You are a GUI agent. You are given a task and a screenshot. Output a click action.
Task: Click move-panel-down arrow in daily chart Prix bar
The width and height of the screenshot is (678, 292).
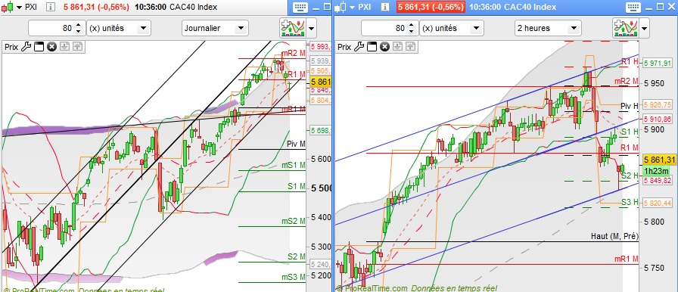[65, 47]
